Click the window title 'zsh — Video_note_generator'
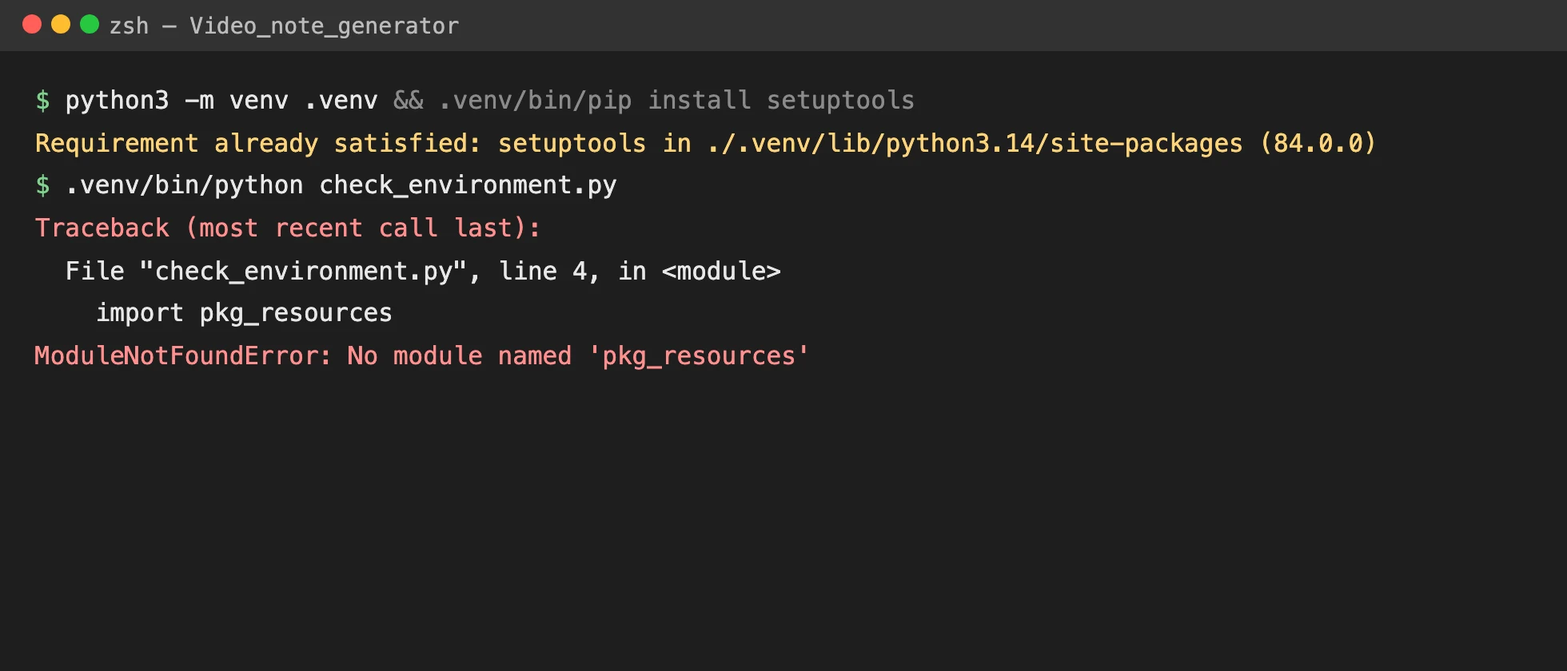Viewport: 1567px width, 671px height. [x=284, y=26]
